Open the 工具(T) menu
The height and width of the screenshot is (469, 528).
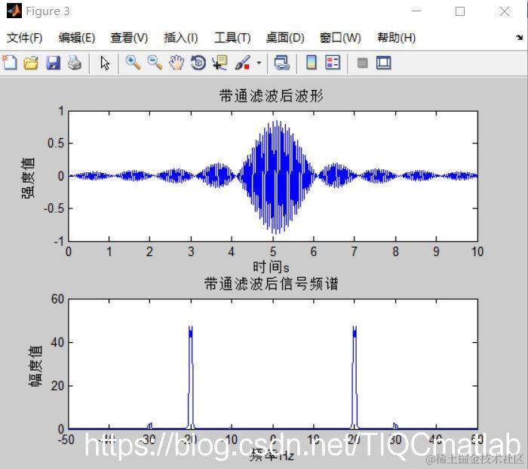[x=232, y=38]
